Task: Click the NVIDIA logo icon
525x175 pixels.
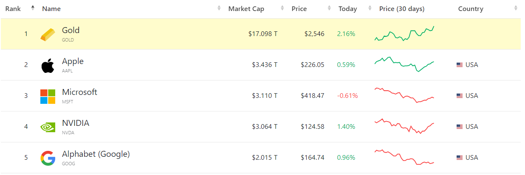Action: click(x=48, y=127)
